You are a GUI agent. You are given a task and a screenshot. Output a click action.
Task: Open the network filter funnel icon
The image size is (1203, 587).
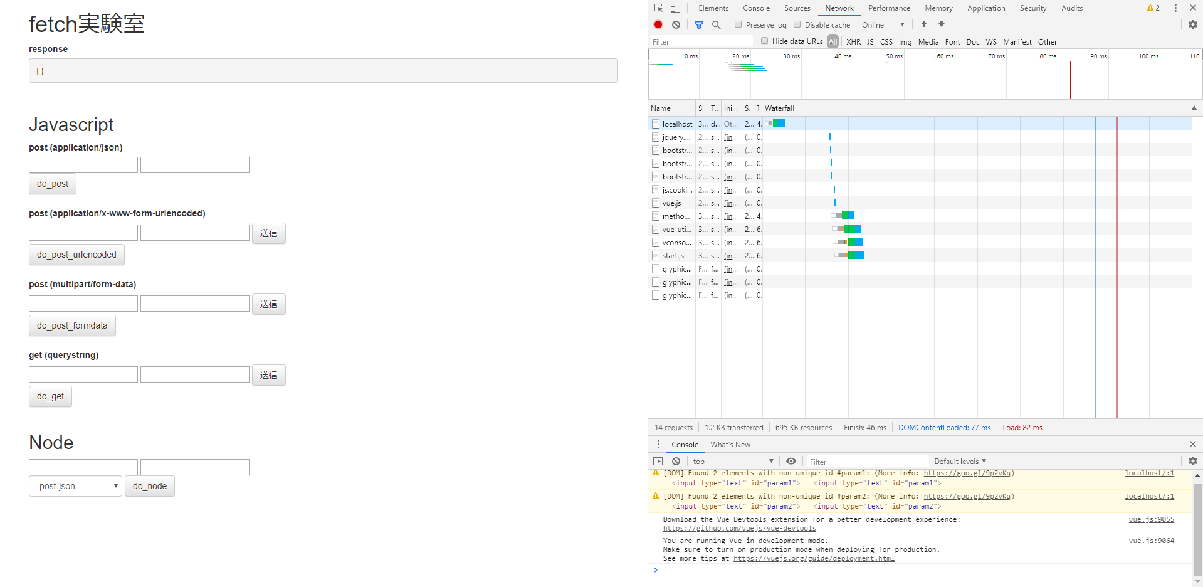click(699, 24)
